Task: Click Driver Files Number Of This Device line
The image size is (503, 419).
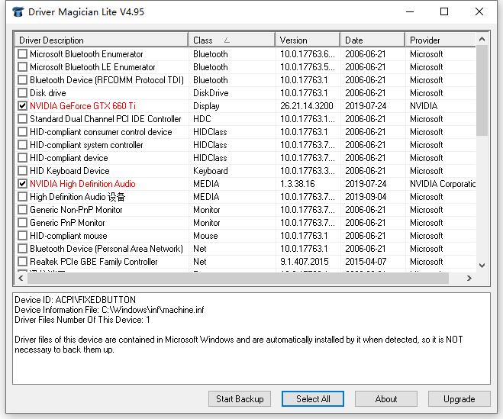Action: [x=82, y=320]
